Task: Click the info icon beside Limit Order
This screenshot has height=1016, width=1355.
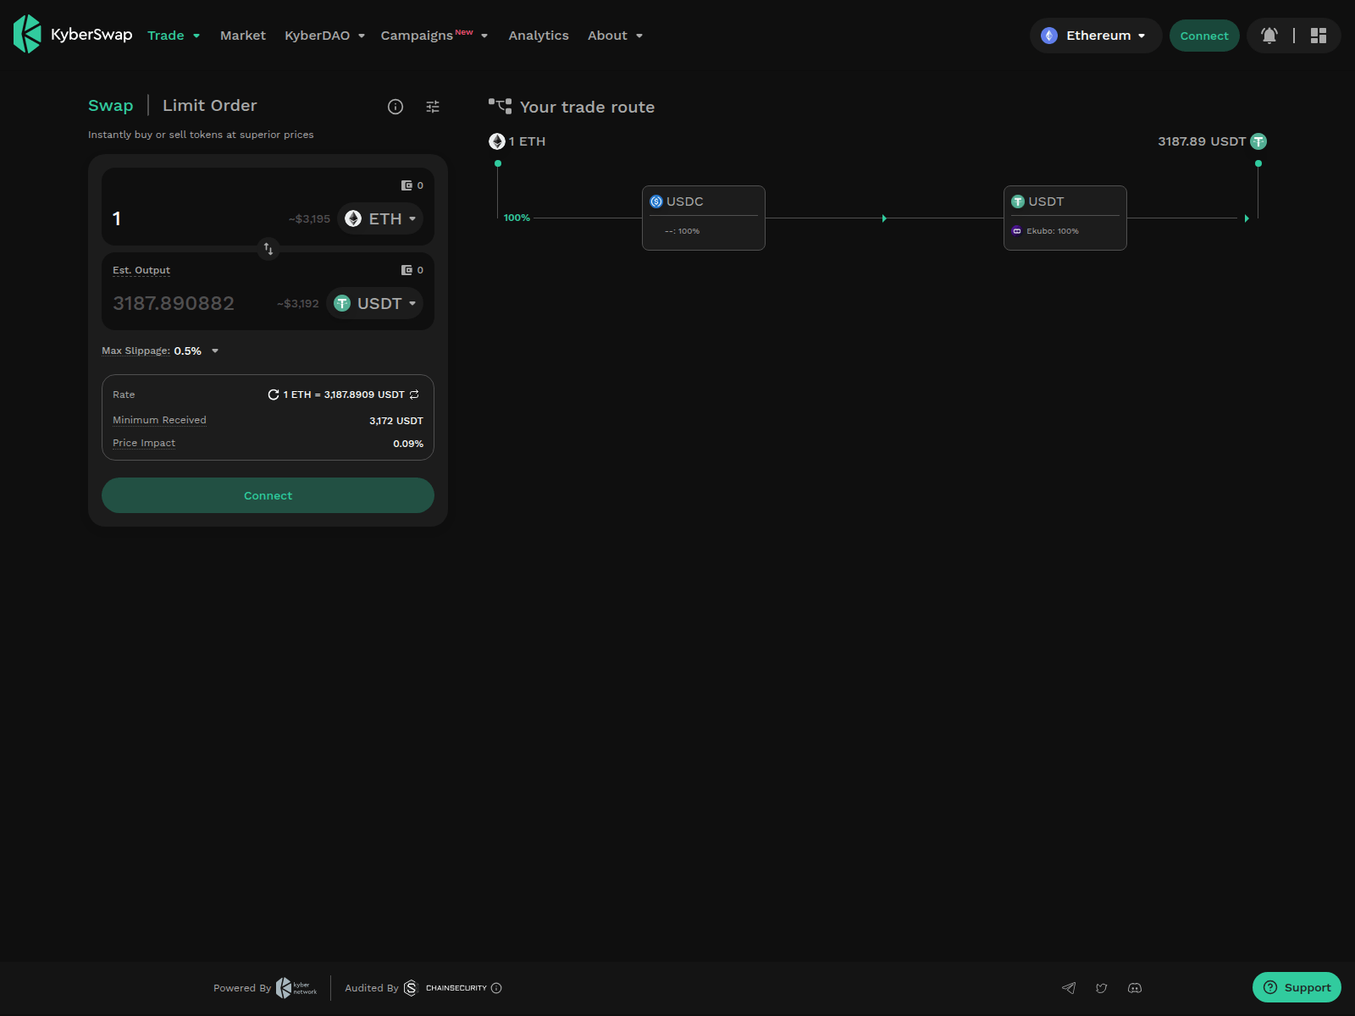Action: coord(395,107)
